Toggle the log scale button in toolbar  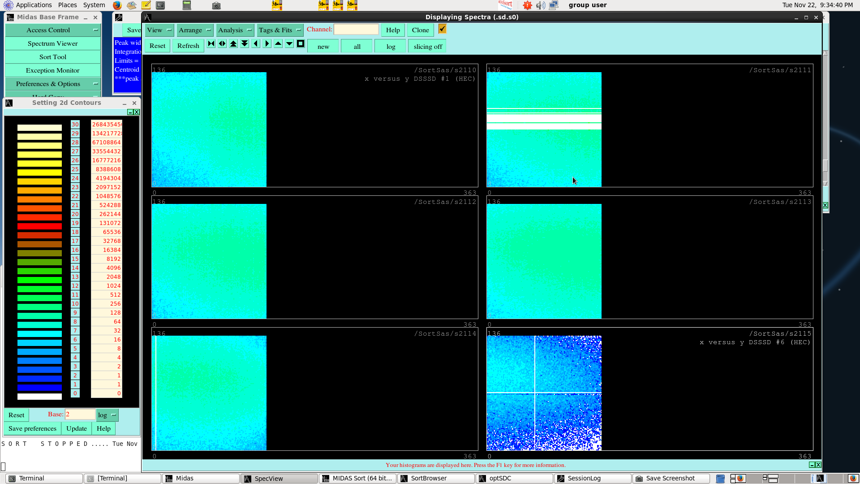click(x=391, y=47)
